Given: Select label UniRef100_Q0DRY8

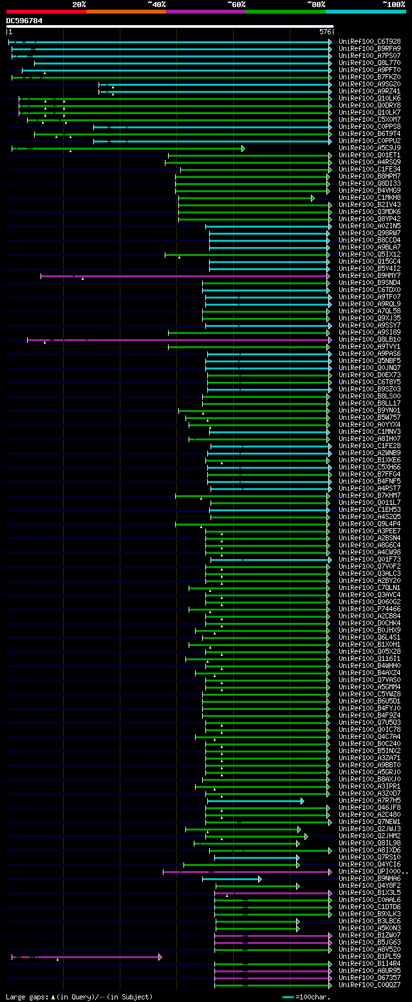Looking at the screenshot, I should (370, 106).
